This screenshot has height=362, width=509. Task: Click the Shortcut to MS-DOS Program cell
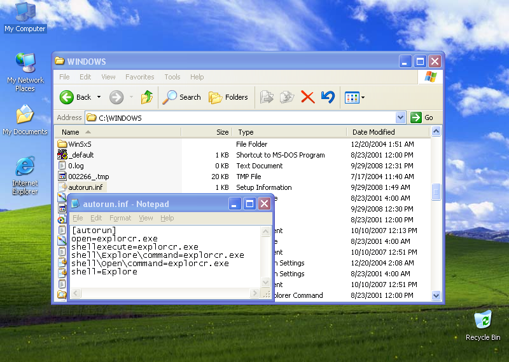[x=281, y=155]
